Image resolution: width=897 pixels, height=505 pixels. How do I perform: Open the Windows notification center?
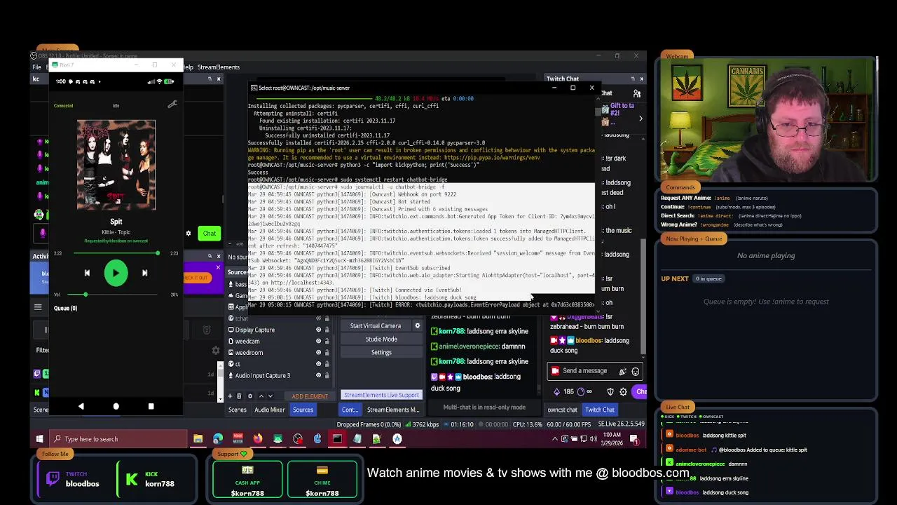tap(634, 439)
